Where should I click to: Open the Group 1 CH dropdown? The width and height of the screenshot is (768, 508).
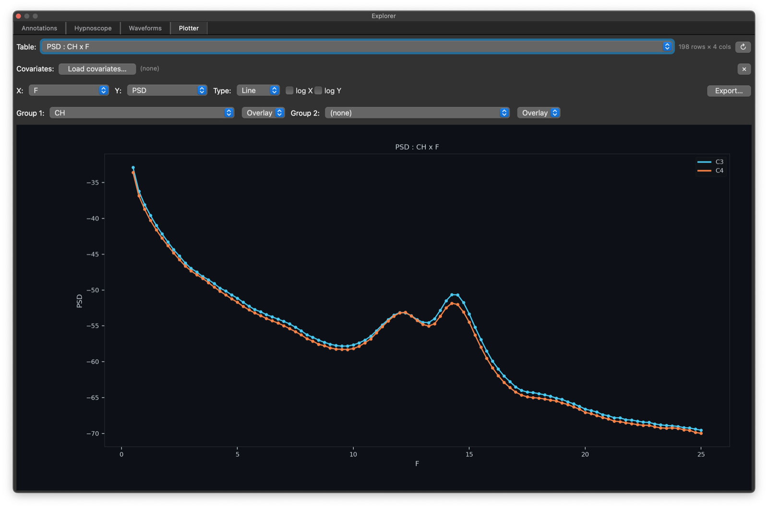[x=142, y=113]
